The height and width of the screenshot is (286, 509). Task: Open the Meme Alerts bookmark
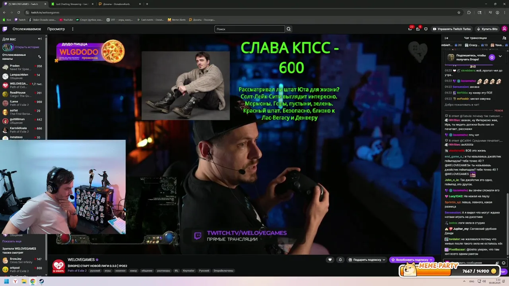177,19
